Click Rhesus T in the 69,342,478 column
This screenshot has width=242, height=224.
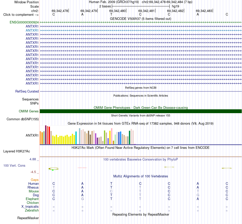[53, 187]
